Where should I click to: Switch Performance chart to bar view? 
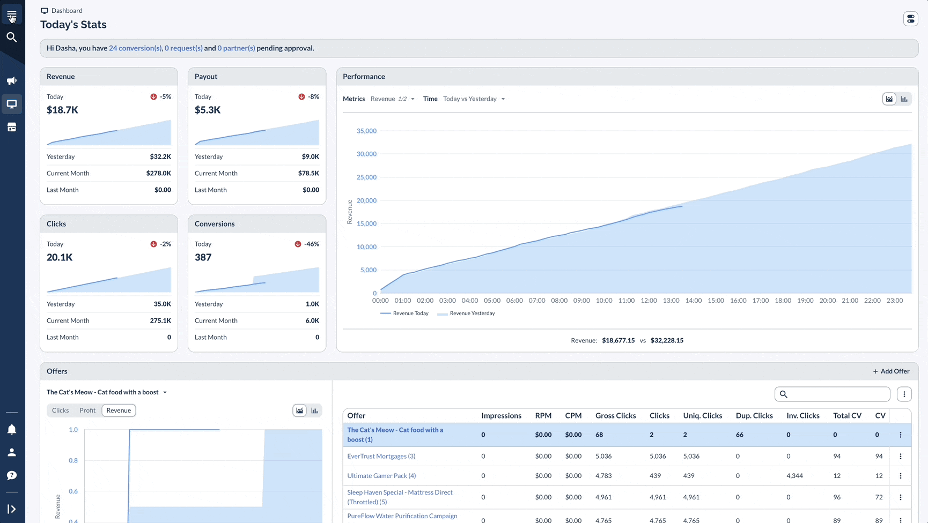click(904, 99)
